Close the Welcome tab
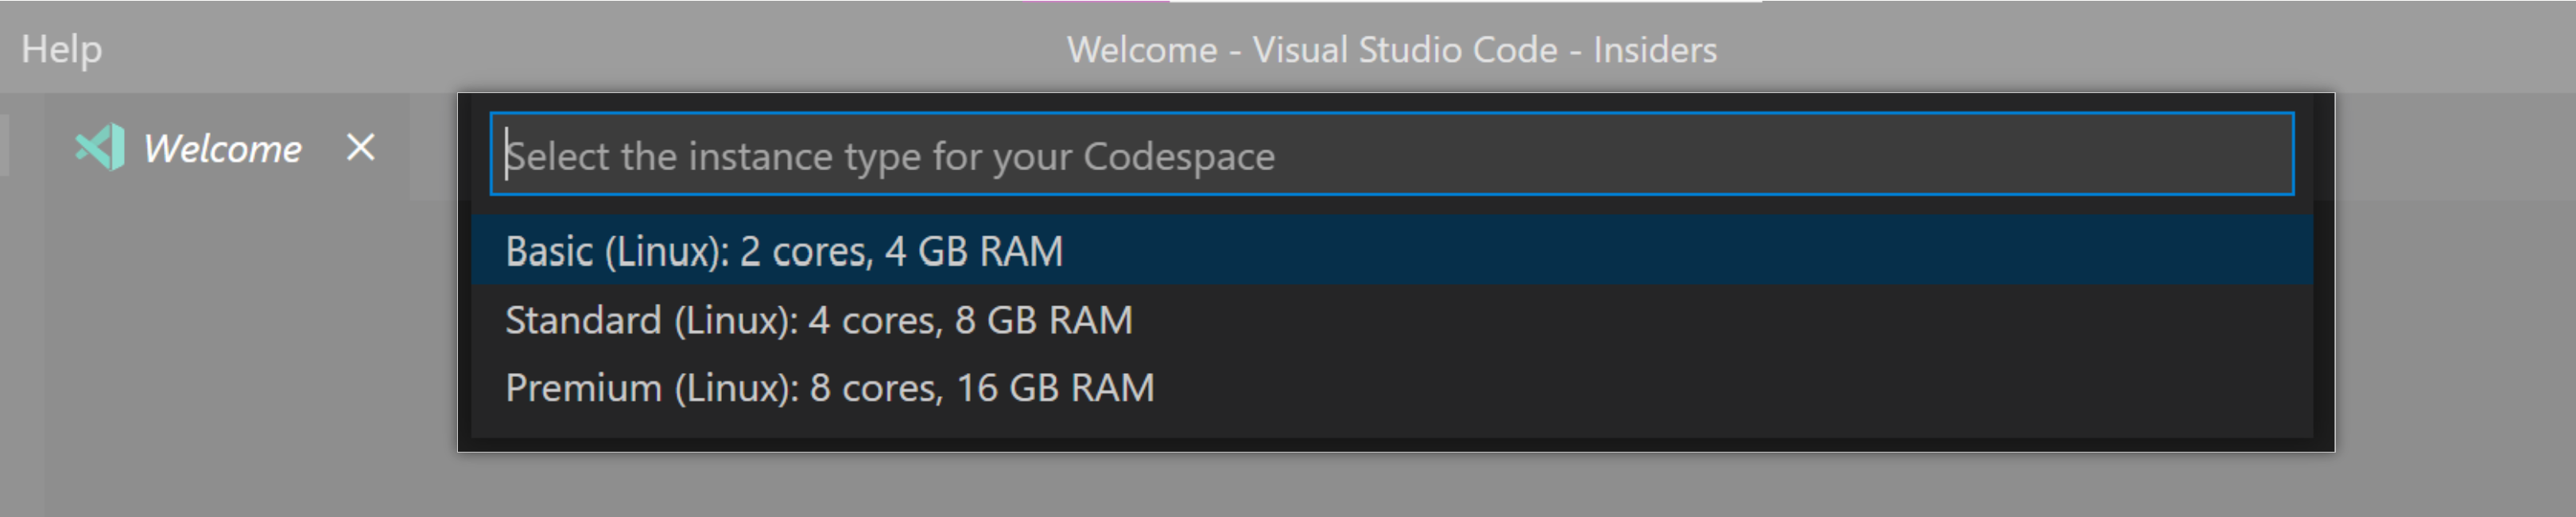The image size is (2576, 517). [x=360, y=148]
